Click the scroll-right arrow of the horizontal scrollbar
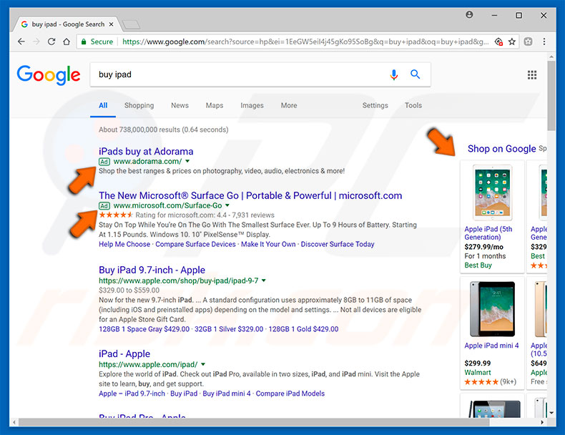The height and width of the screenshot is (435, 565). [x=542, y=422]
